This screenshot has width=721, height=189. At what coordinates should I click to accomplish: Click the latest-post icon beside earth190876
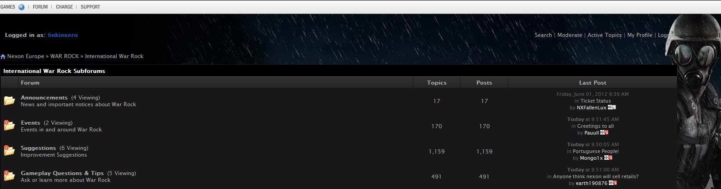pos(612,183)
